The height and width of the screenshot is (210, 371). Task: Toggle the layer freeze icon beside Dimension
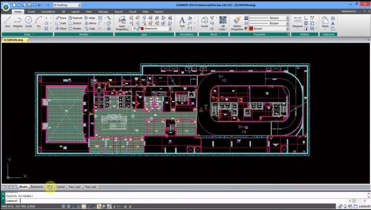[134, 28]
